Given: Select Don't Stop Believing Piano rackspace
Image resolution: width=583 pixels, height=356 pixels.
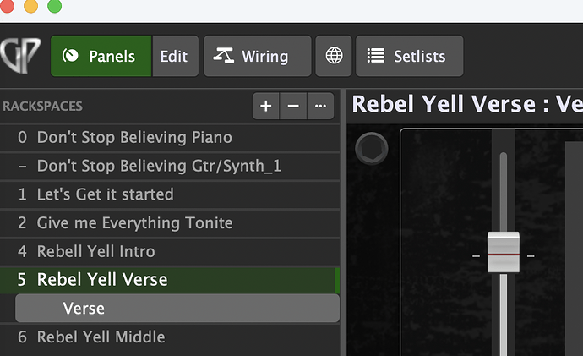Looking at the screenshot, I should coord(134,137).
